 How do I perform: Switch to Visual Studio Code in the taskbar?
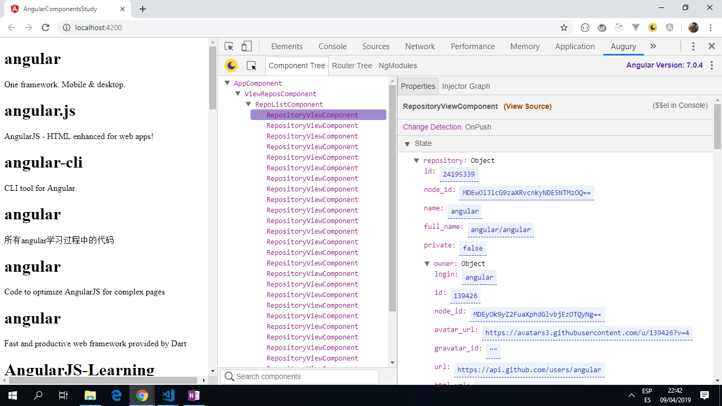click(168, 395)
